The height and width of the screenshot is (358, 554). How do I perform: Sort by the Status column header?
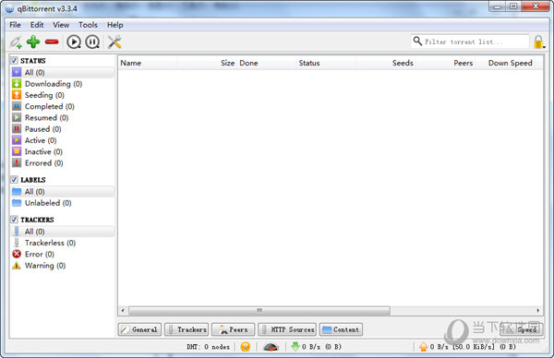[326, 63]
